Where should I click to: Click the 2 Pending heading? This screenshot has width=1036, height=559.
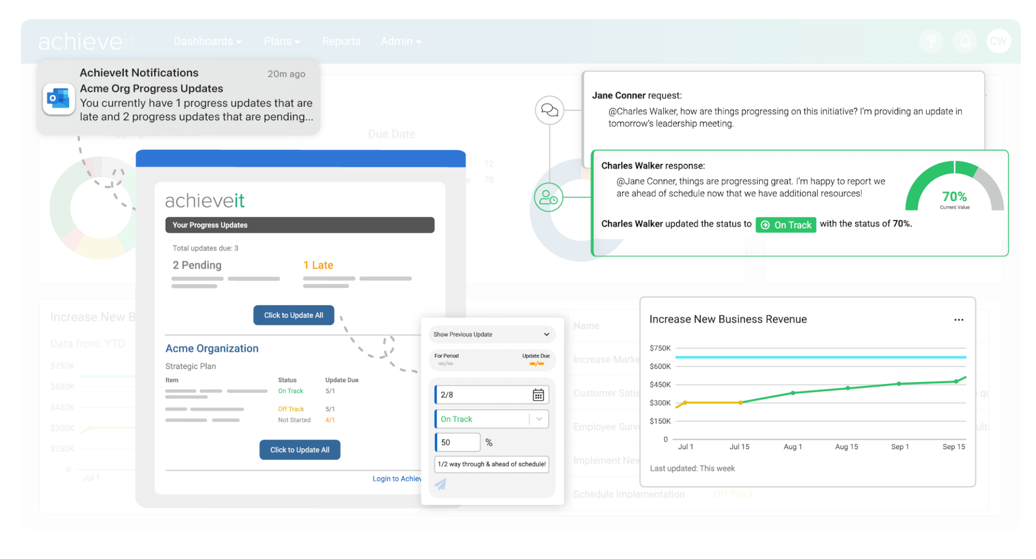tap(197, 265)
